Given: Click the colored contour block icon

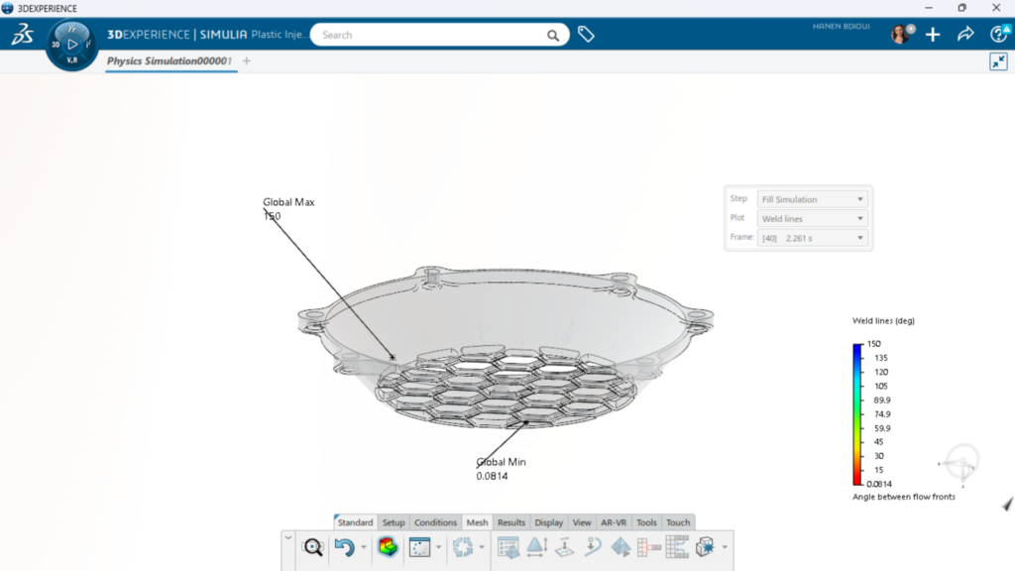Looking at the screenshot, I should point(388,547).
